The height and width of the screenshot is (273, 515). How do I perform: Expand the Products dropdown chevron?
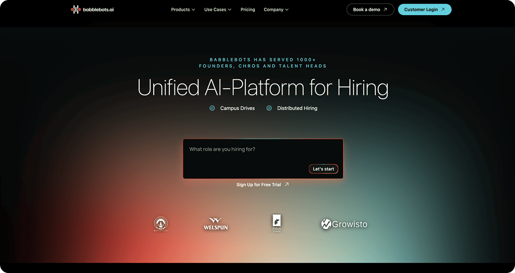tap(193, 10)
